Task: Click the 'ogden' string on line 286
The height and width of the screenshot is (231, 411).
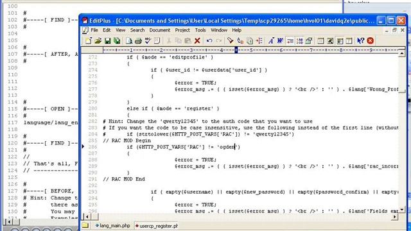Action: [227, 147]
